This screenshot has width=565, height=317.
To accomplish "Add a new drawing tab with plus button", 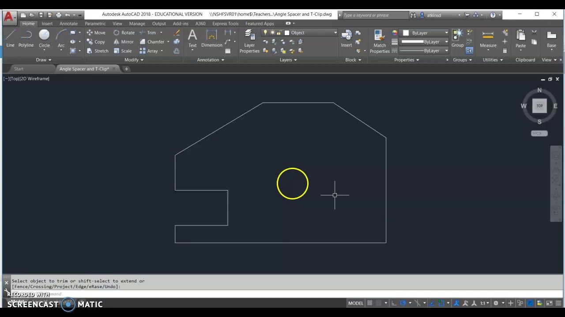I will tap(126, 69).
